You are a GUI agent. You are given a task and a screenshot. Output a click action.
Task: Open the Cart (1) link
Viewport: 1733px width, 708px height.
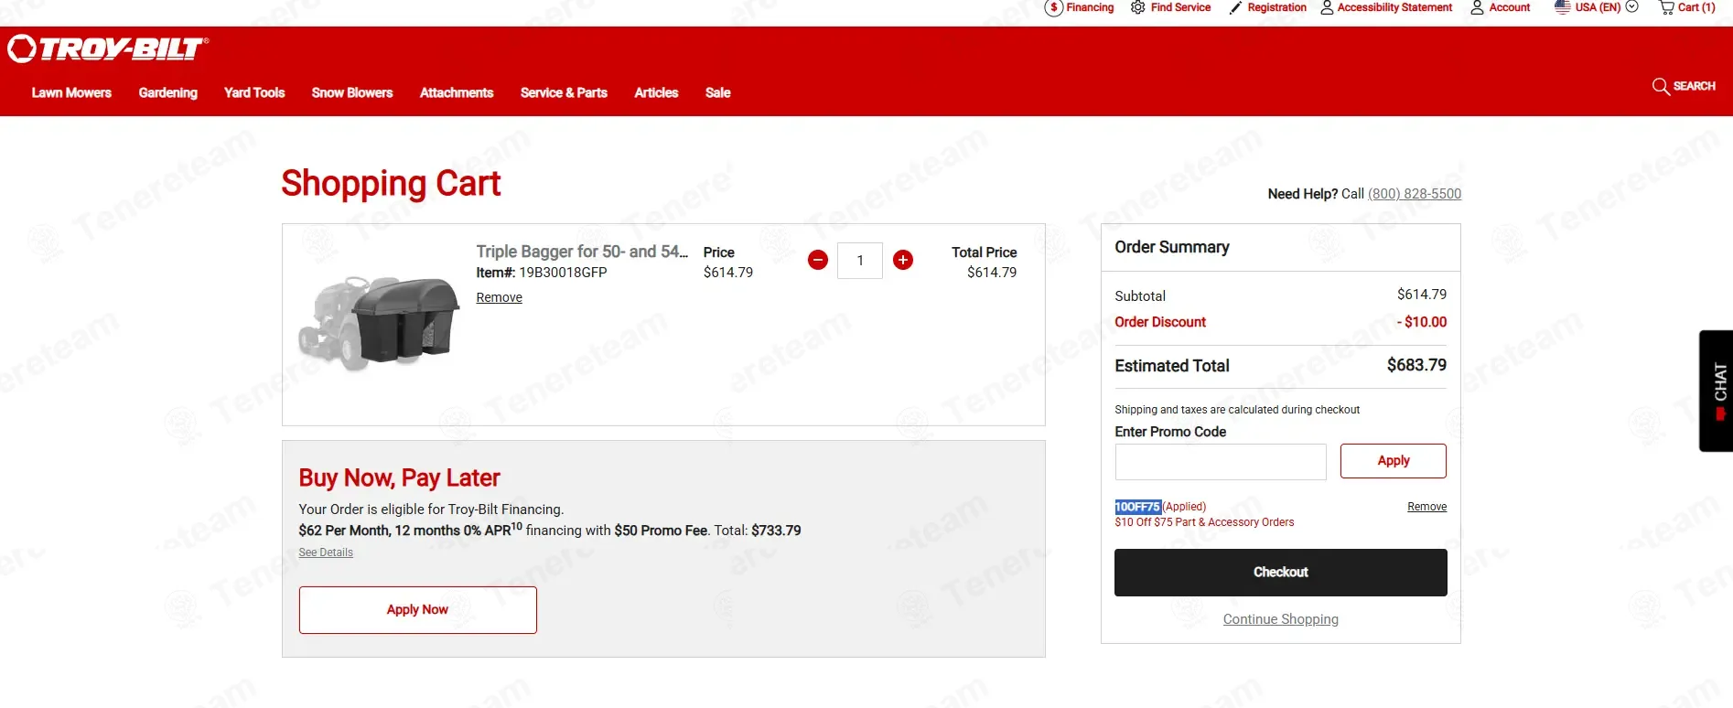point(1696,7)
